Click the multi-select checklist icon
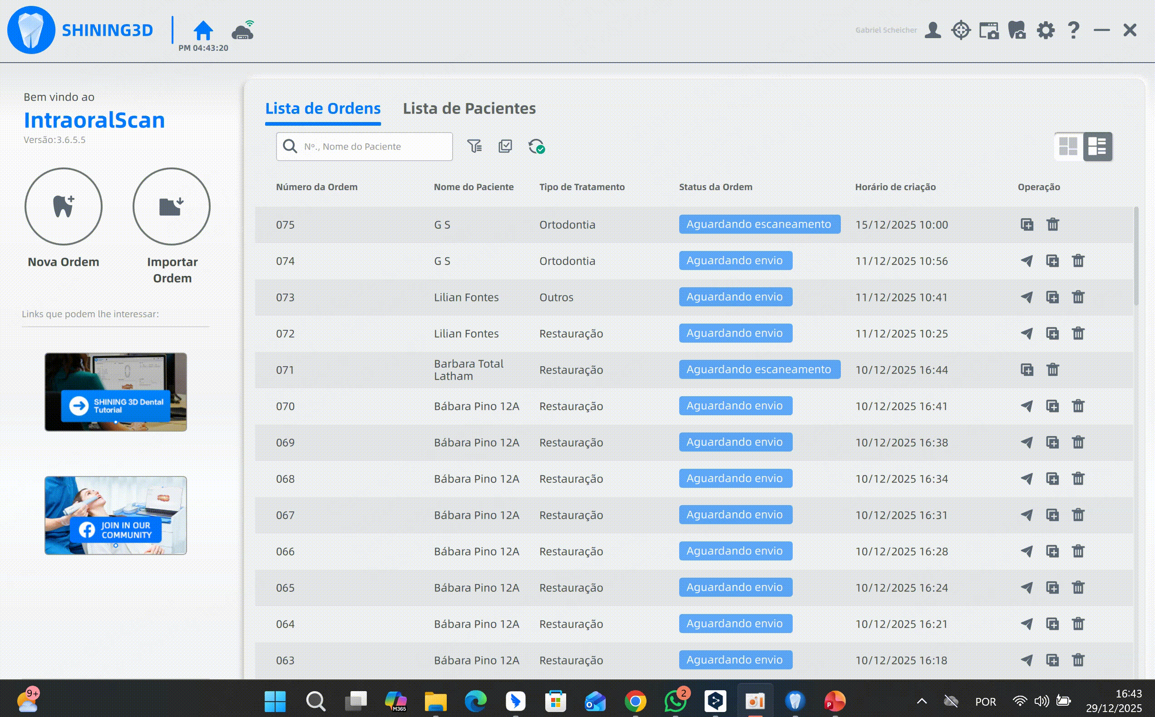1155x717 pixels. click(505, 146)
